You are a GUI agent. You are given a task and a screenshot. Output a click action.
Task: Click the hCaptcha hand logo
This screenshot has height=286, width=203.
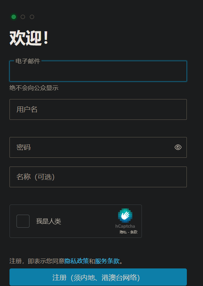[125, 216]
